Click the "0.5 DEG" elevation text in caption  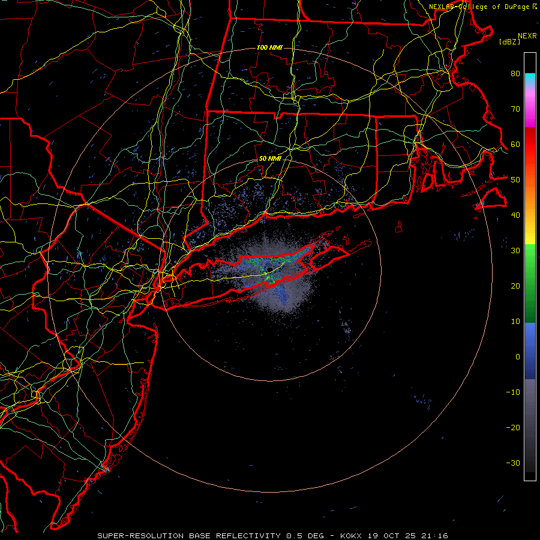pos(305,536)
